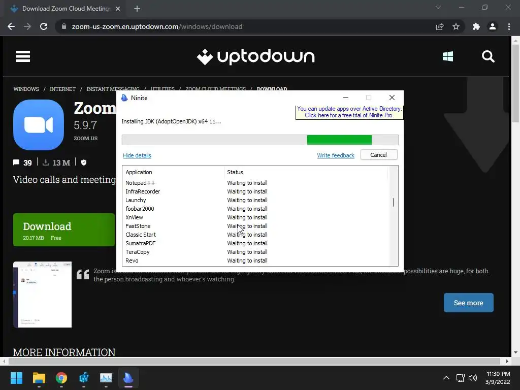
Task: Open the performance monitor taskbar icon
Action: tap(106, 378)
